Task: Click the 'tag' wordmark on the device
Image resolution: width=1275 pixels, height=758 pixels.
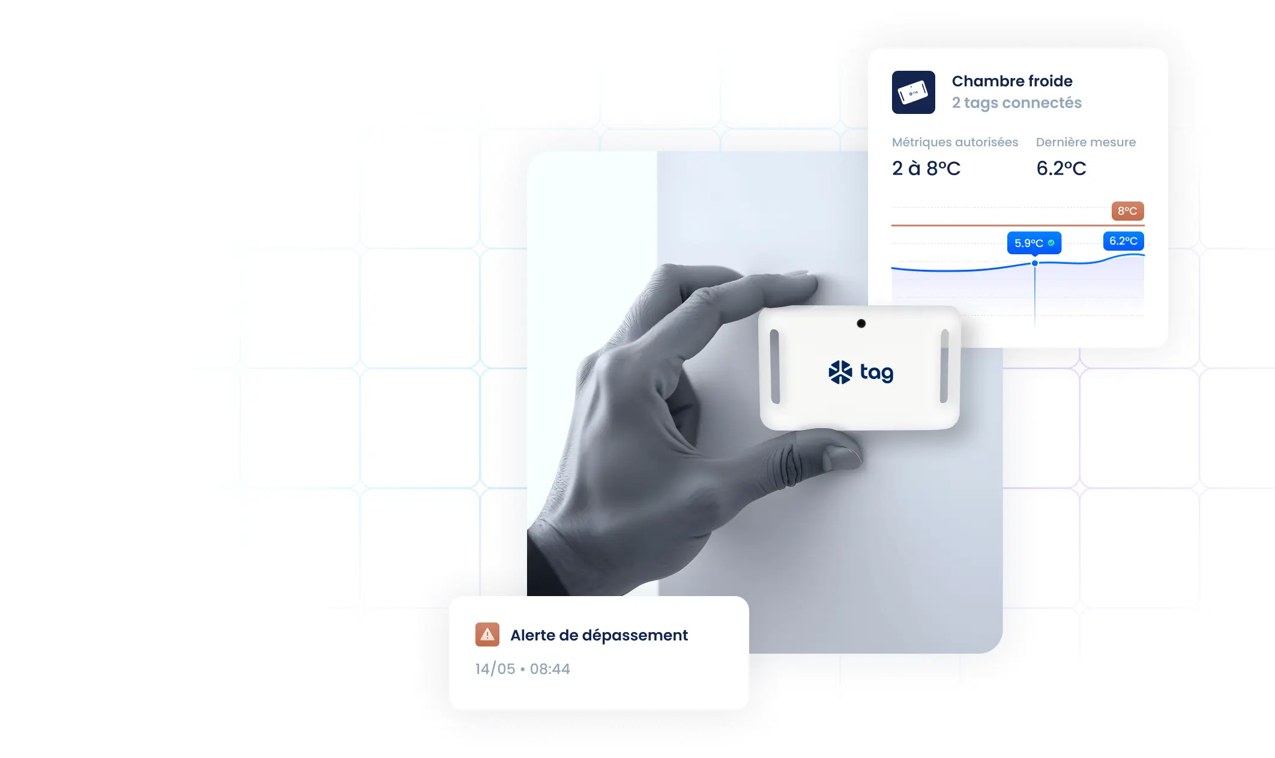Action: click(876, 372)
